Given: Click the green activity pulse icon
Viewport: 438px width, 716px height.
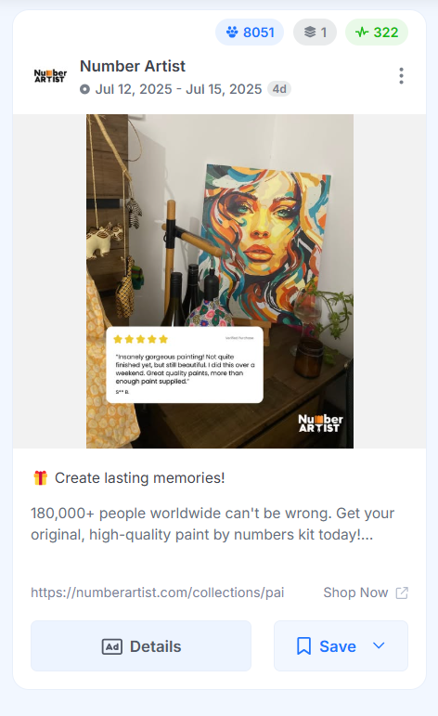Looking at the screenshot, I should (x=362, y=32).
